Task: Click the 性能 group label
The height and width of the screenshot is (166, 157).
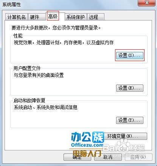Action: pyautogui.click(x=18, y=36)
